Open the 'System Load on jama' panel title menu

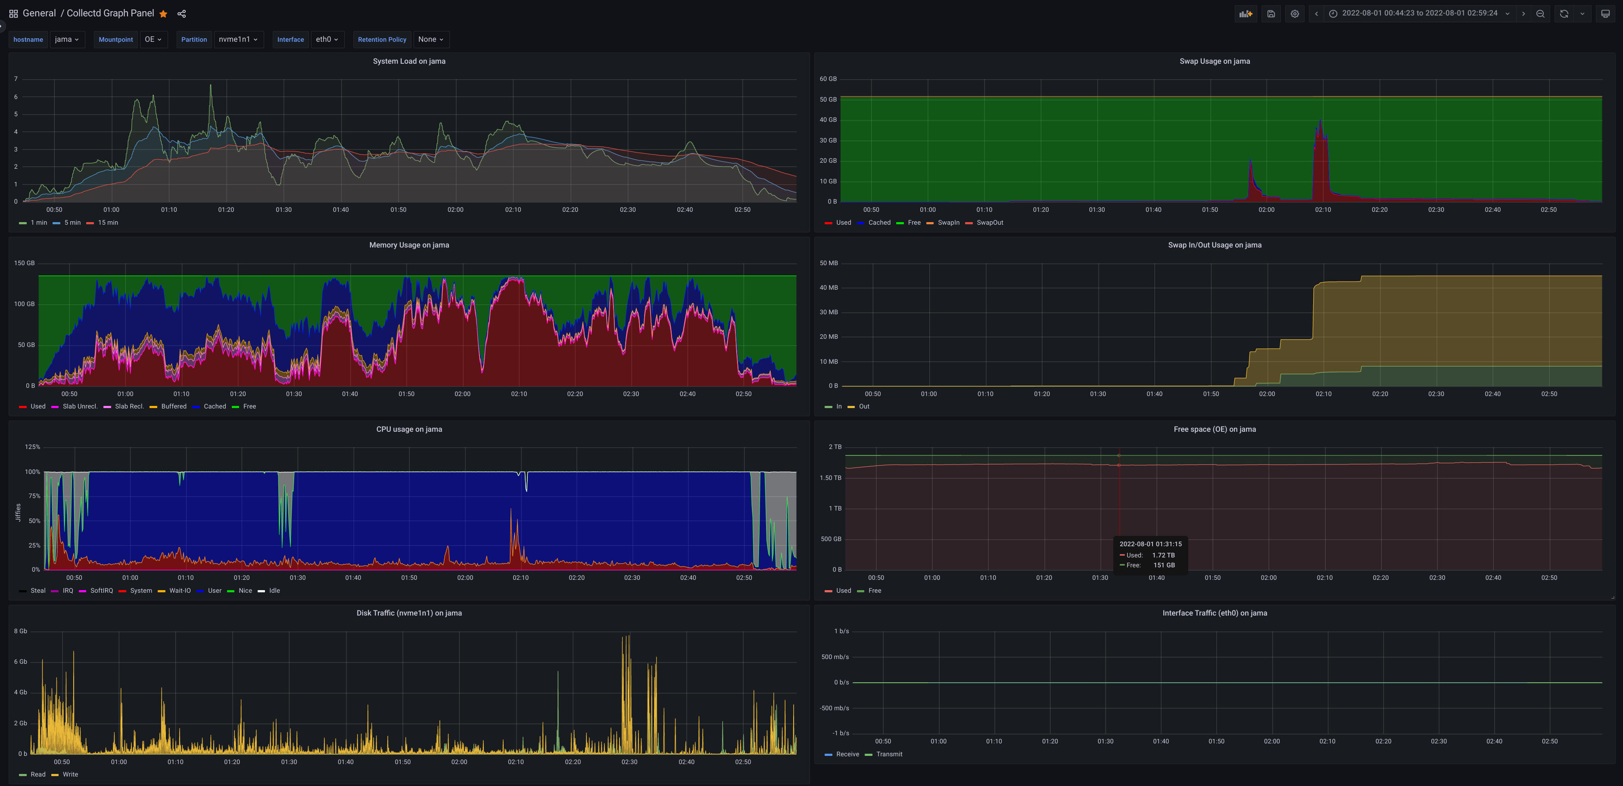coord(409,61)
